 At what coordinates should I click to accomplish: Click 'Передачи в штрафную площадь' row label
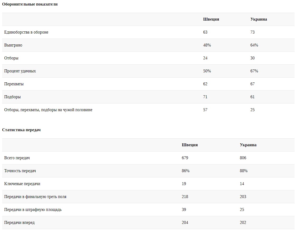pos(33,210)
